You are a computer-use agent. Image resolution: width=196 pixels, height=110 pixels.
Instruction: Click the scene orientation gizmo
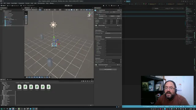[x=89, y=15]
